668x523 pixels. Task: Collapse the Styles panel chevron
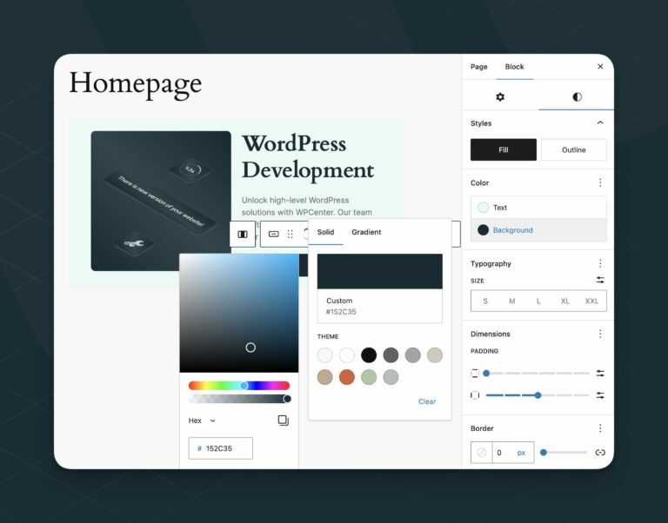pos(599,123)
